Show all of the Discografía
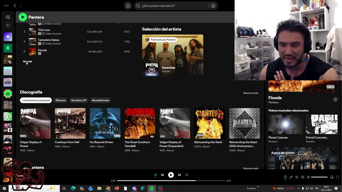342x192 pixels. (251, 93)
